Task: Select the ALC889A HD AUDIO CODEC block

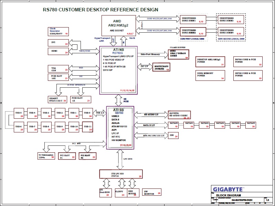Action: [179, 115]
